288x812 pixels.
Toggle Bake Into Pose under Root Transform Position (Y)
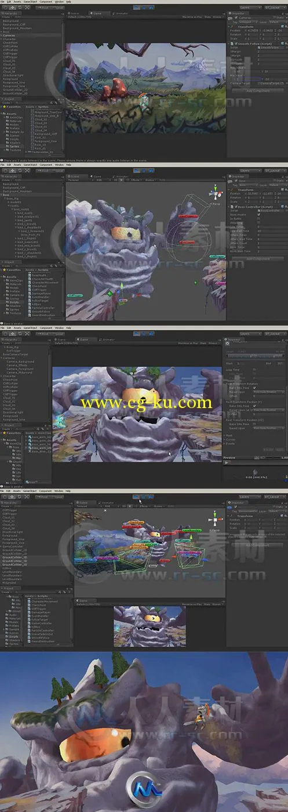(x=255, y=406)
